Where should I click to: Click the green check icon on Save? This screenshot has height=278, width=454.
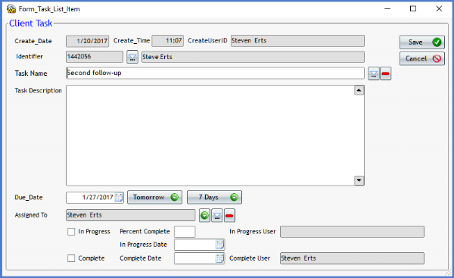click(x=437, y=42)
